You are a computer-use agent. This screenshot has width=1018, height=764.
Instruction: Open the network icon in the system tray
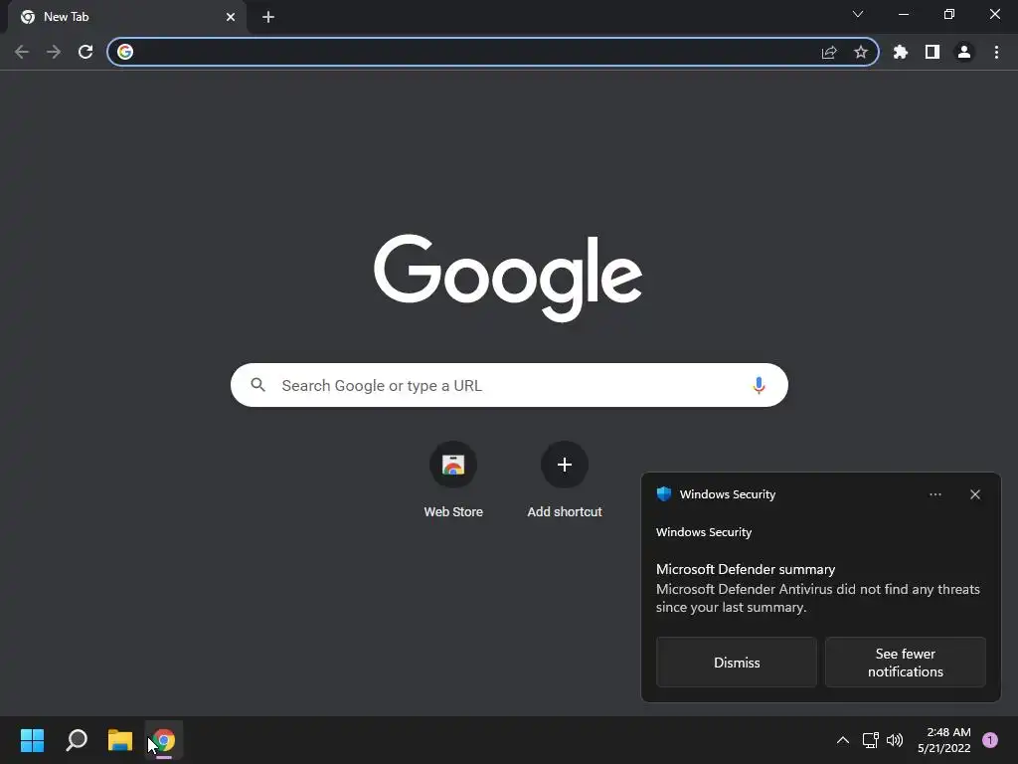pyautogui.click(x=870, y=740)
